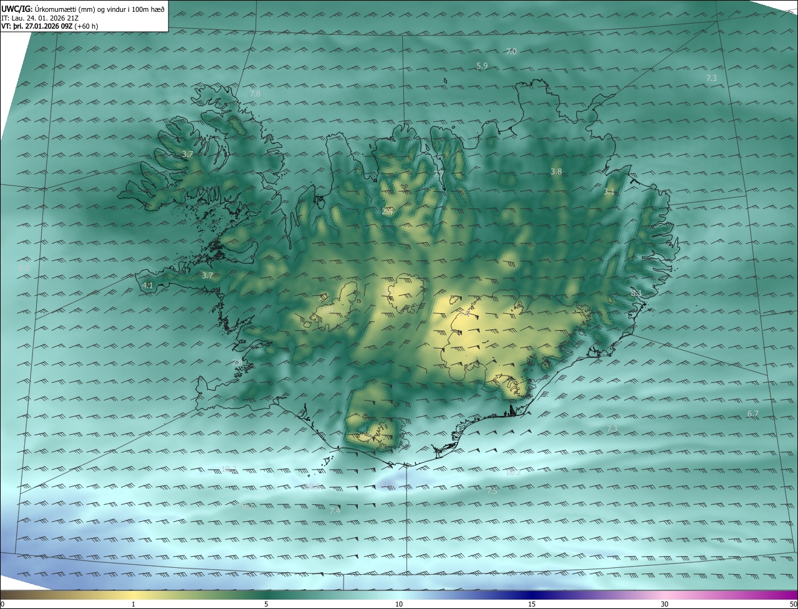
Task: Click the 50 tick on the color scale
Action: 794,605
